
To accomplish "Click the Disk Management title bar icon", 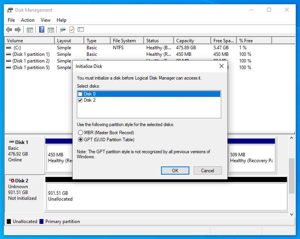I will pyautogui.click(x=10, y=10).
